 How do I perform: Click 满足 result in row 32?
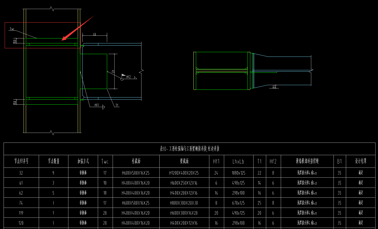[361, 173]
